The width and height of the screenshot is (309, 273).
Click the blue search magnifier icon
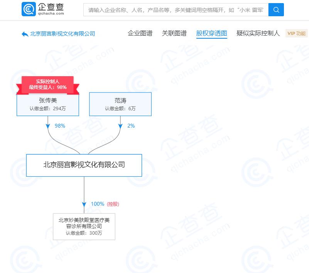[276, 10]
